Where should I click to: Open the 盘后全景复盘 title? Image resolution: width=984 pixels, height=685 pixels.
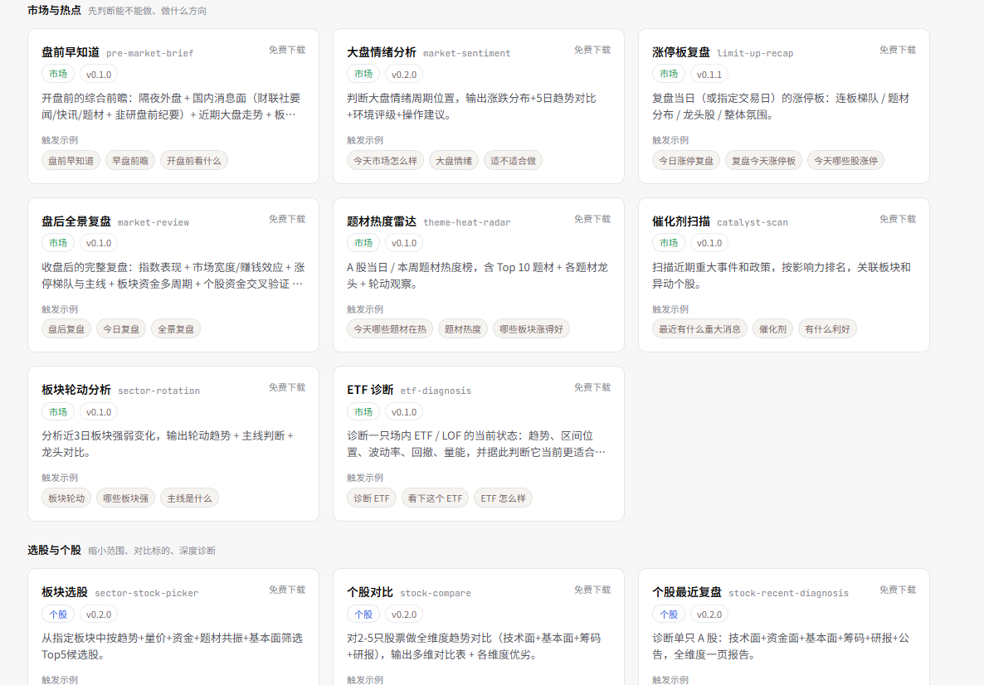click(76, 221)
